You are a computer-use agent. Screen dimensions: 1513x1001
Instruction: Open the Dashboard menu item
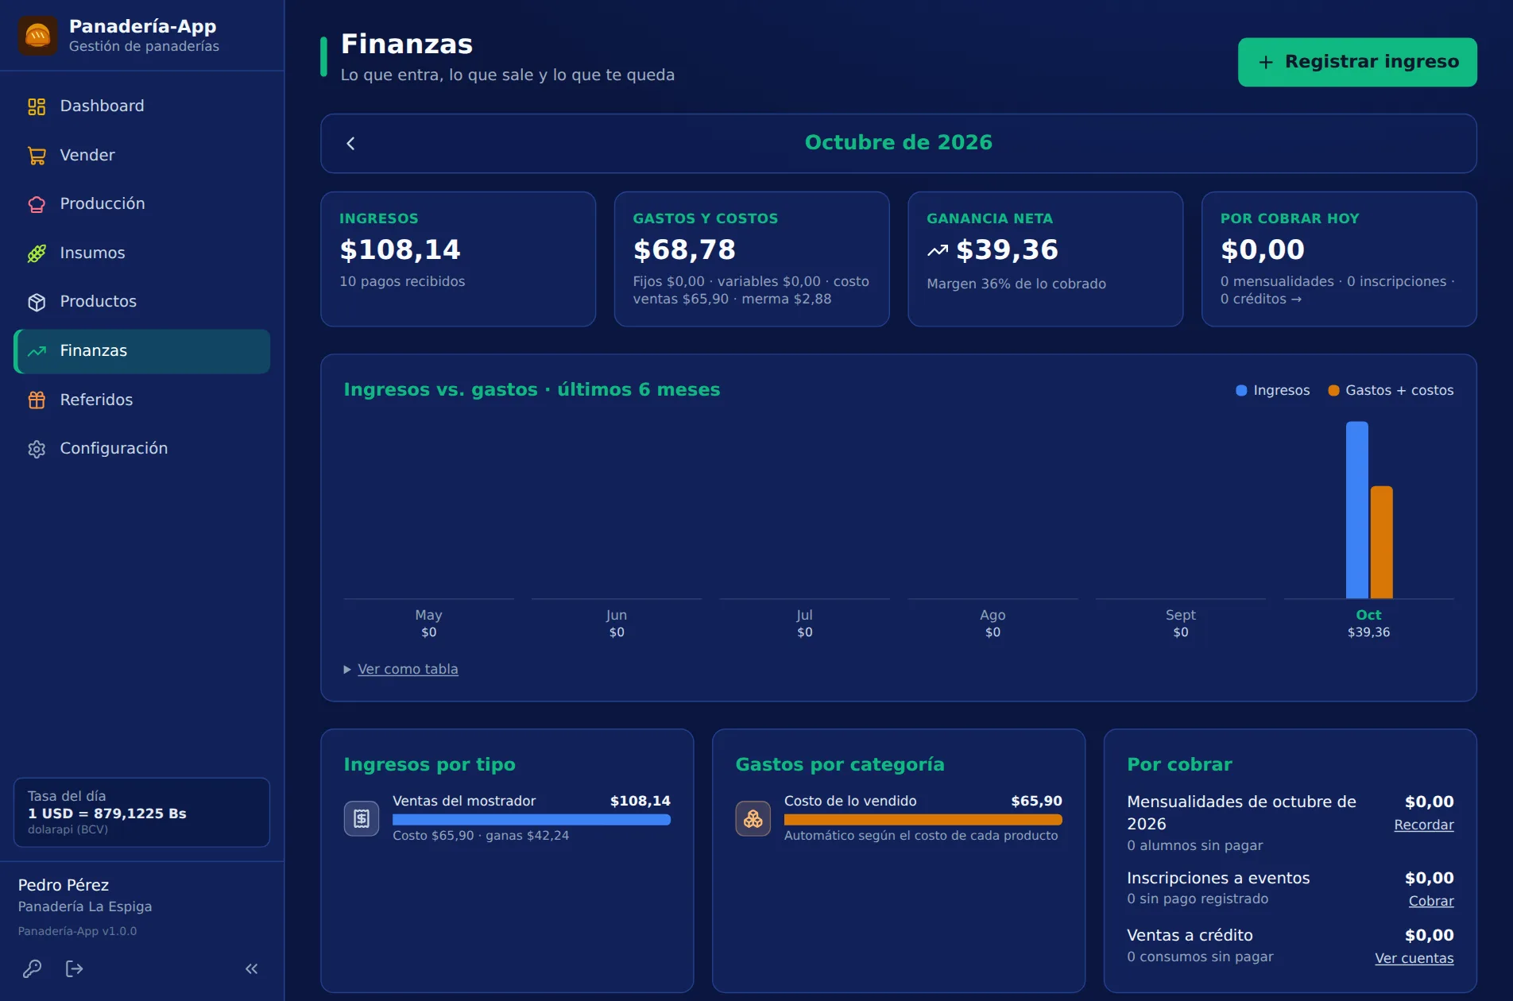pyautogui.click(x=142, y=106)
